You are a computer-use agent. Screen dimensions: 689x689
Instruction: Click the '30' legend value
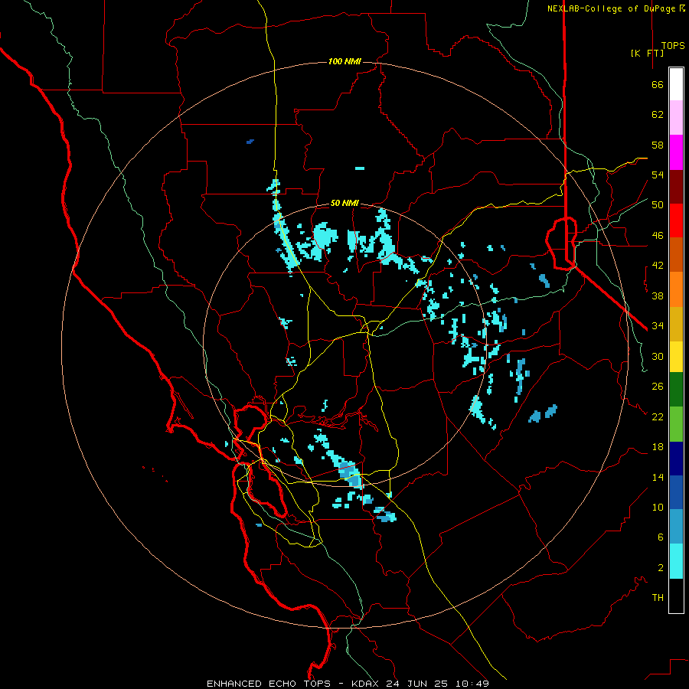[x=658, y=356]
